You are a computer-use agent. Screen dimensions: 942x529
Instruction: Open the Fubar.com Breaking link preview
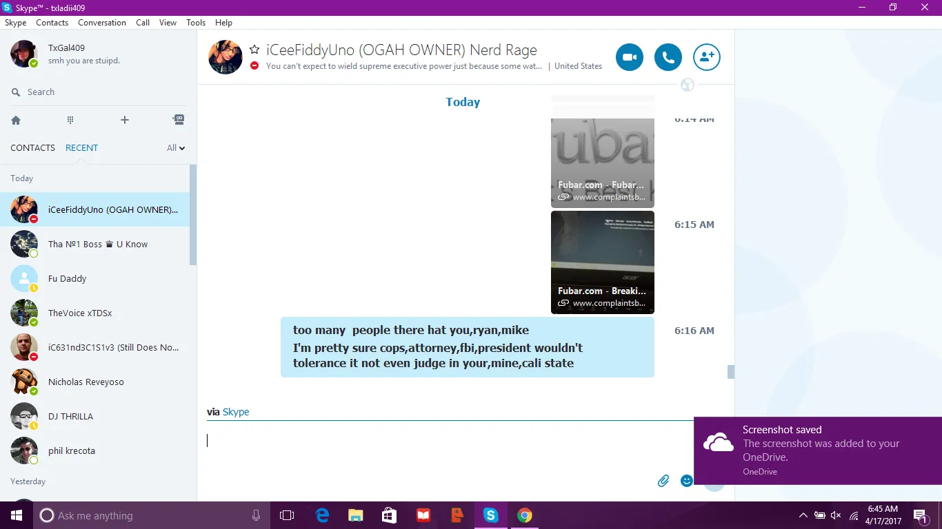pyautogui.click(x=602, y=262)
